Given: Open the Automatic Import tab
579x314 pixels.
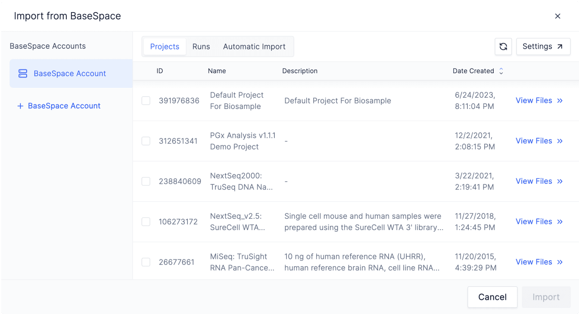Looking at the screenshot, I should tap(254, 47).
